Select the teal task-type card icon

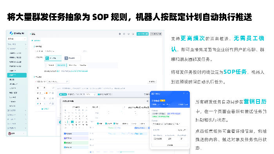47,58
